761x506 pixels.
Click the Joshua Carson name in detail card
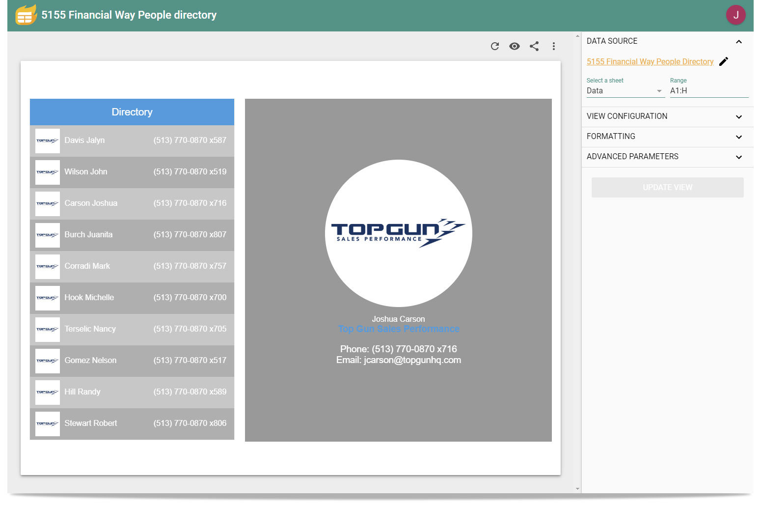(399, 319)
